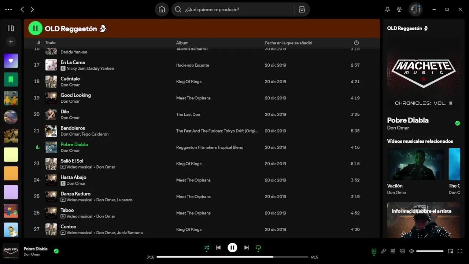Mute the volume speaker icon
The height and width of the screenshot is (264, 469).
pos(411,251)
